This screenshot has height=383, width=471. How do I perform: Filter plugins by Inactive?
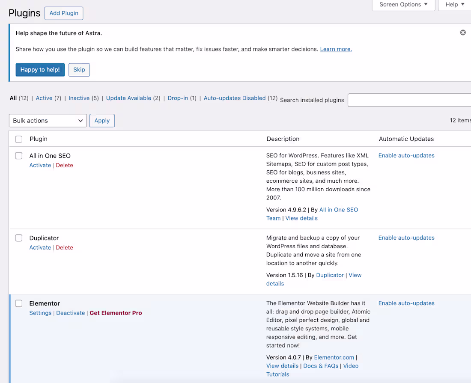click(79, 98)
